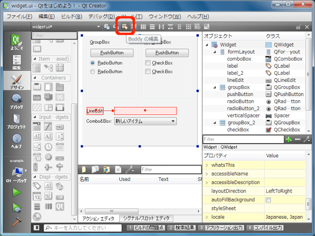Click the locator search input field

click(x=84, y=228)
